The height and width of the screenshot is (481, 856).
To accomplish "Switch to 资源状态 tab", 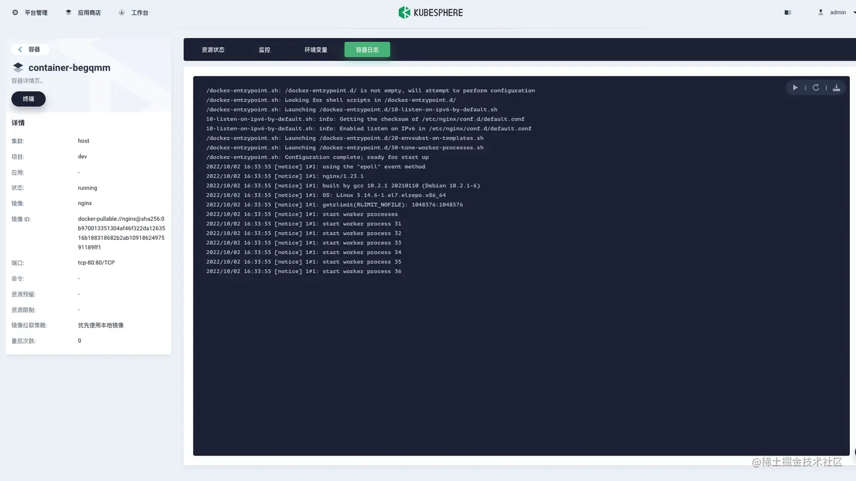I will click(x=213, y=50).
